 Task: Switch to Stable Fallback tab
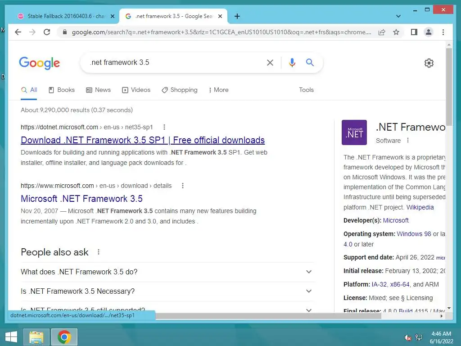coord(65,16)
